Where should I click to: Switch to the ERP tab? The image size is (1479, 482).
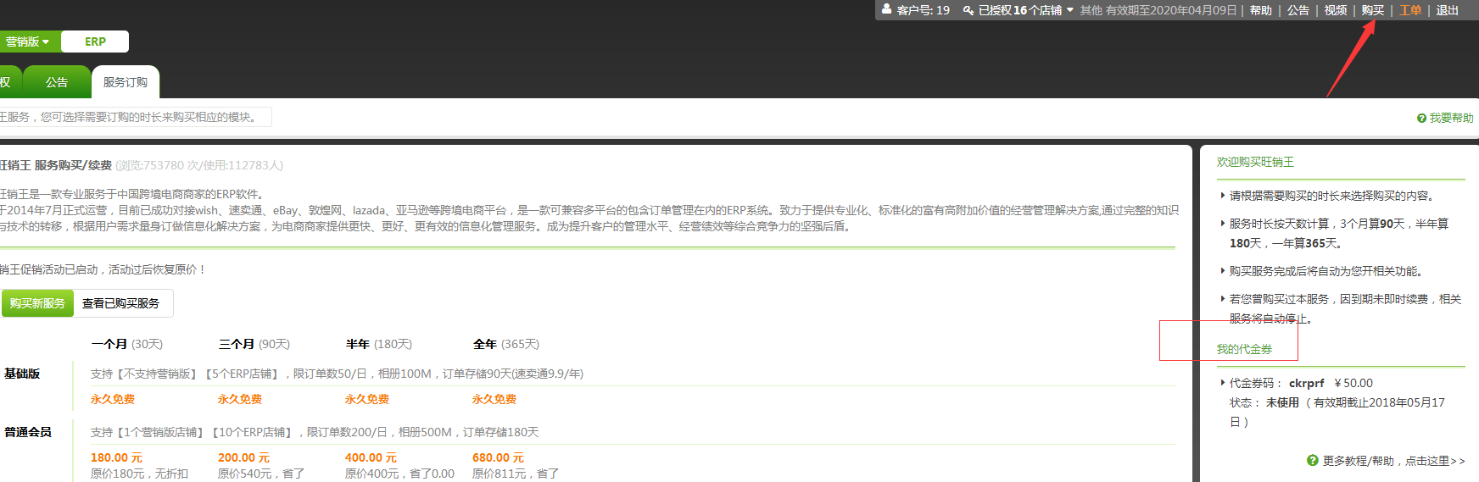pyautogui.click(x=95, y=42)
